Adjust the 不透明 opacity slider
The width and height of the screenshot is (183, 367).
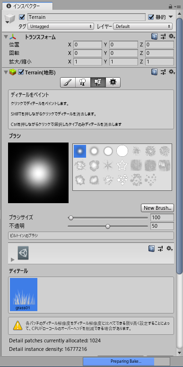click(x=108, y=226)
